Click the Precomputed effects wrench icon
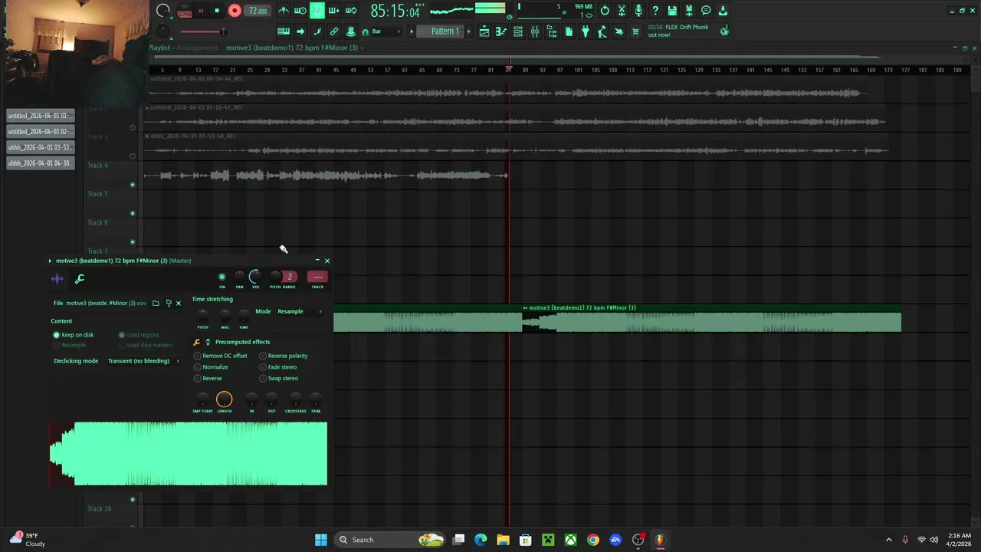The image size is (981, 552). coord(197,342)
